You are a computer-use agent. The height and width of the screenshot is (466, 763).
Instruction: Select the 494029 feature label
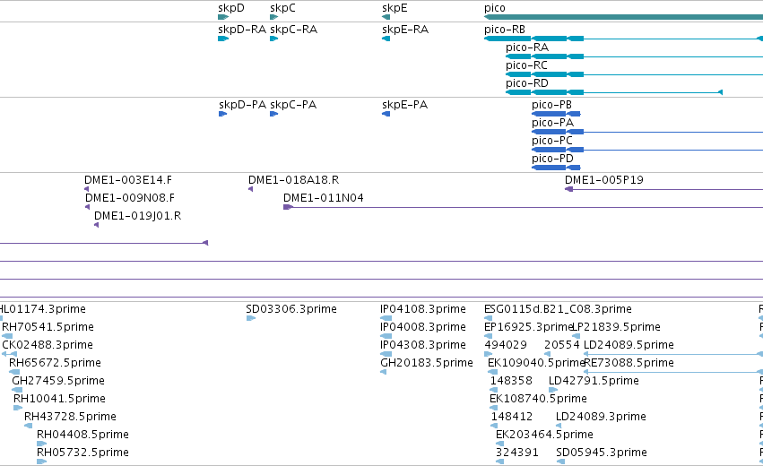click(x=505, y=345)
